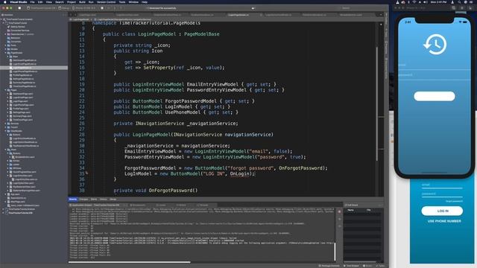477x268 pixels.
Task: Click USE PHONE NUMBER in app mockup
Action: click(444, 221)
